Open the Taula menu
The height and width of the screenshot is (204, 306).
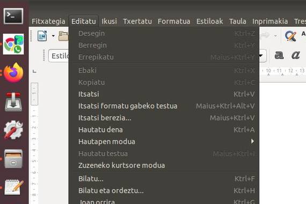click(237, 21)
